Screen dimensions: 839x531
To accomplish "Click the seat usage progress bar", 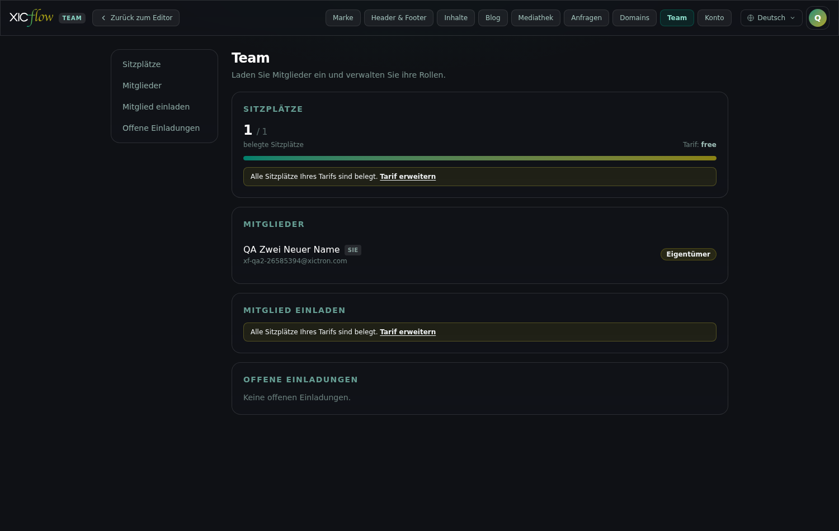I will tap(480, 158).
